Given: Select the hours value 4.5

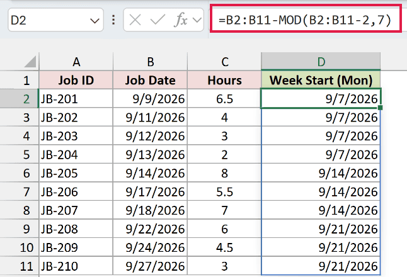Looking at the screenshot, I should click(224, 247).
